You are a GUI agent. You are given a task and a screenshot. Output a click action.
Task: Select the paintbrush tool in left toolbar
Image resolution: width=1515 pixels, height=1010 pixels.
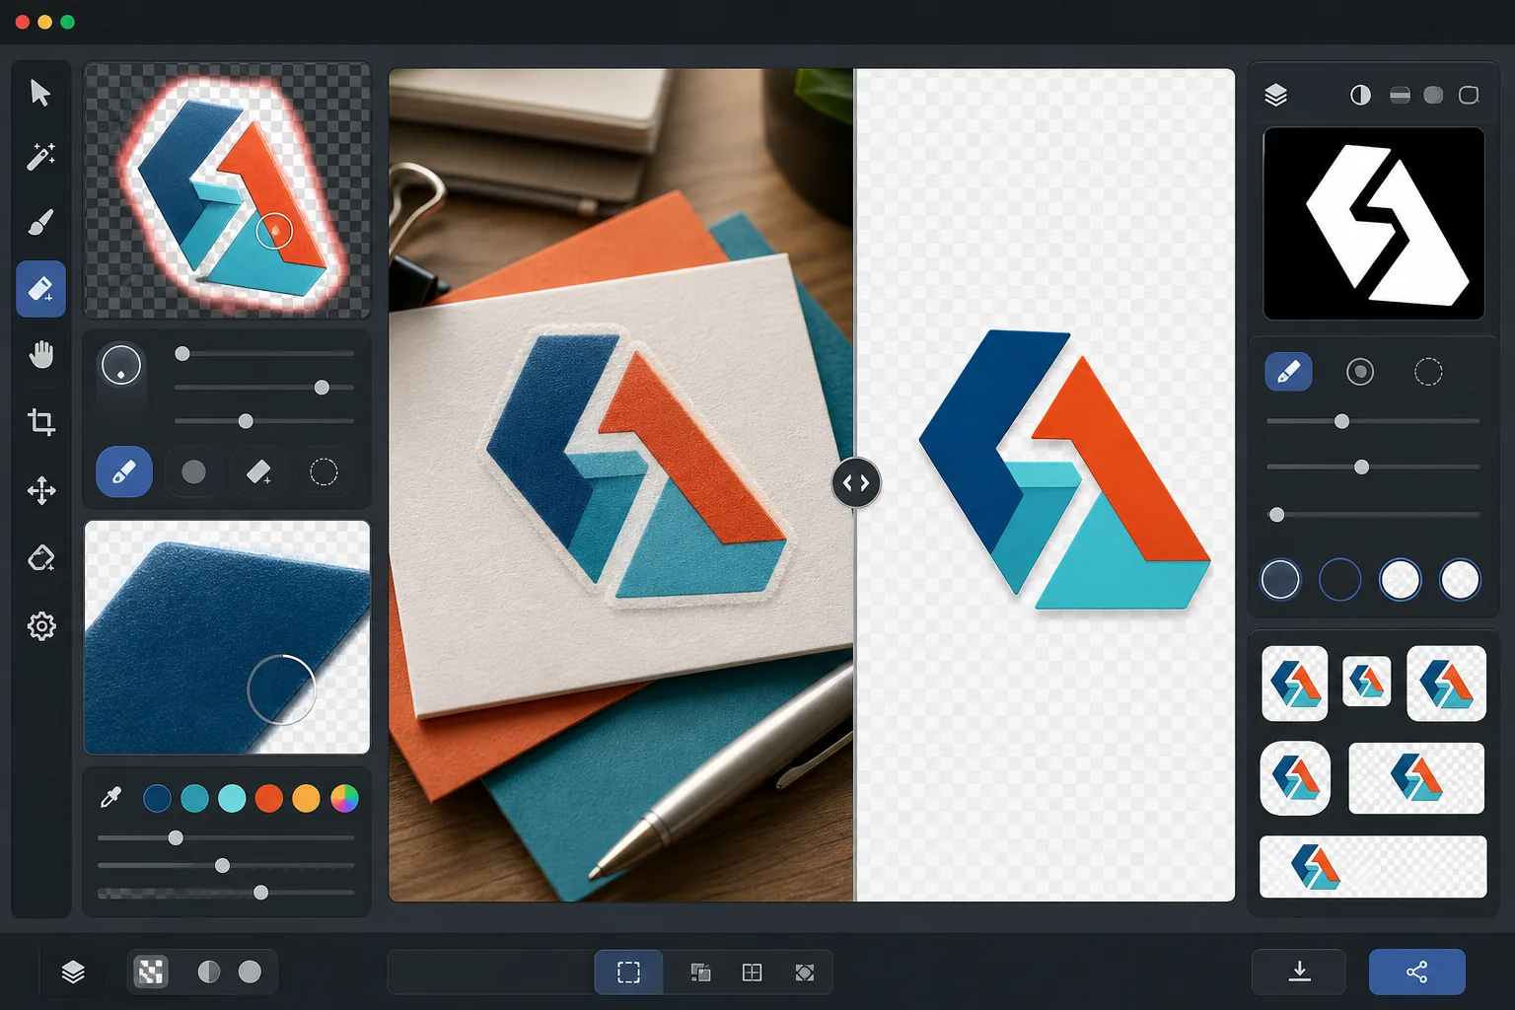coord(40,223)
